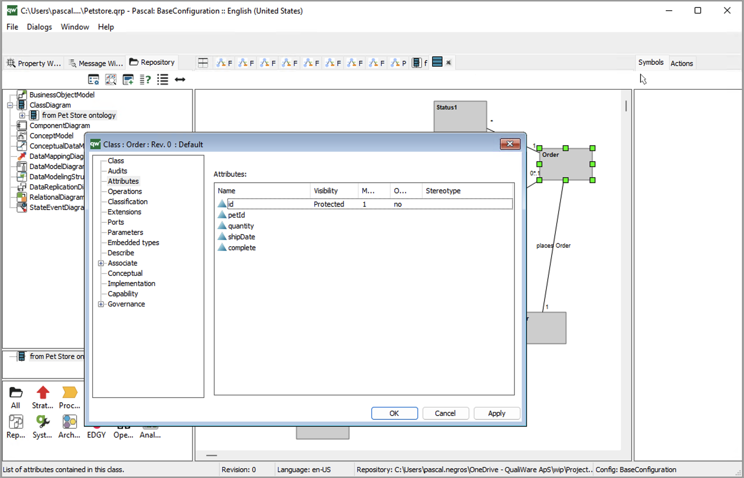Collapse the ClassDiagram tree node
The height and width of the screenshot is (478, 744).
(x=10, y=105)
